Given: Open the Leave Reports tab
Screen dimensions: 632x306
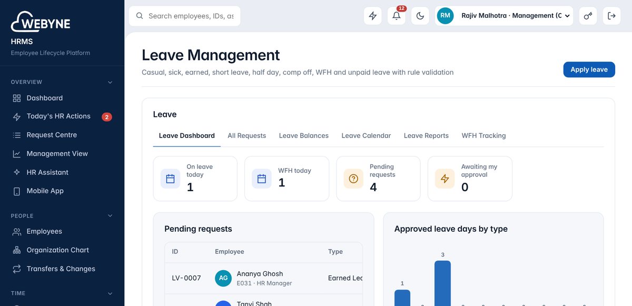Looking at the screenshot, I should tap(426, 136).
